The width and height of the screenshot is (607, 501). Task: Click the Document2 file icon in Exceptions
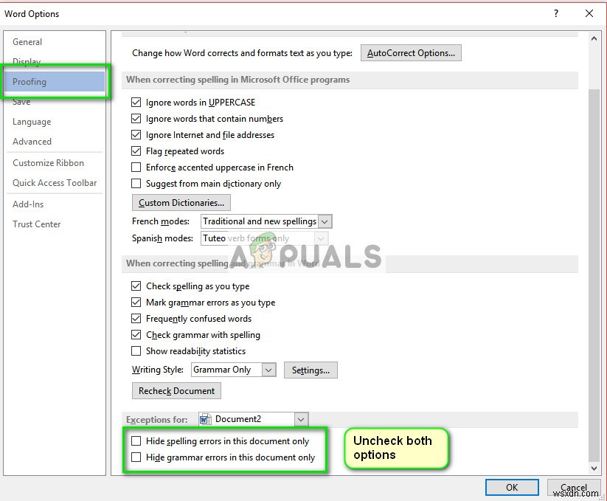[205, 418]
